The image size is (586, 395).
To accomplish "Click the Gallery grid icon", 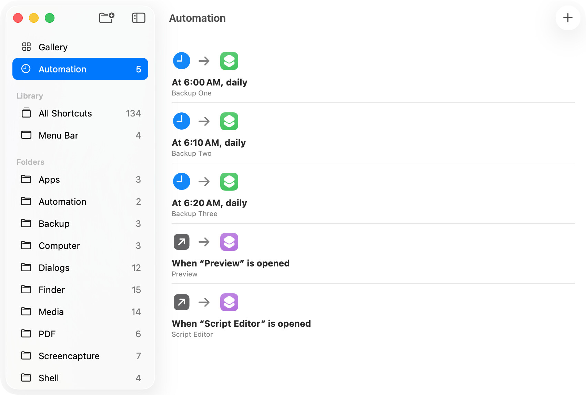I will coord(26,47).
